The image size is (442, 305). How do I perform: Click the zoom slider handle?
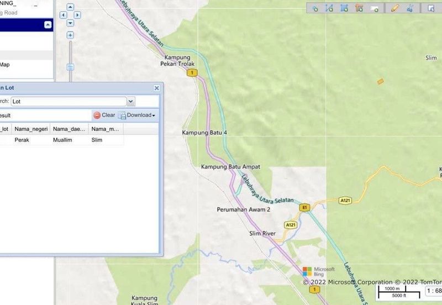70,67
